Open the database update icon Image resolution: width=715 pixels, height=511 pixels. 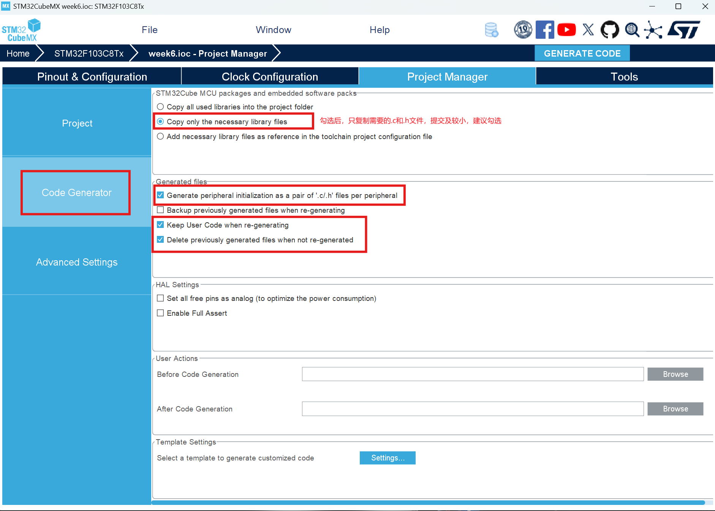coord(491,30)
